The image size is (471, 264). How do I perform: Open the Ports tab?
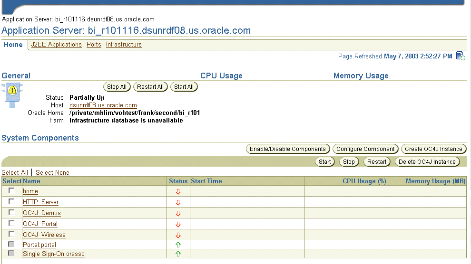[x=94, y=44]
